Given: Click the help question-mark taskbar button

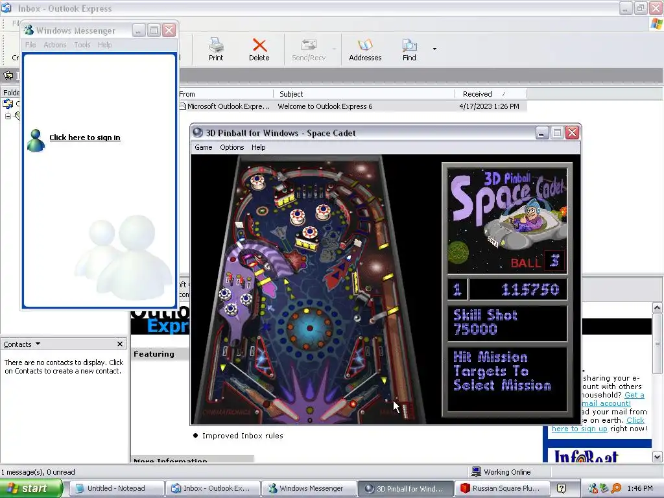Looking at the screenshot, I should (561, 488).
